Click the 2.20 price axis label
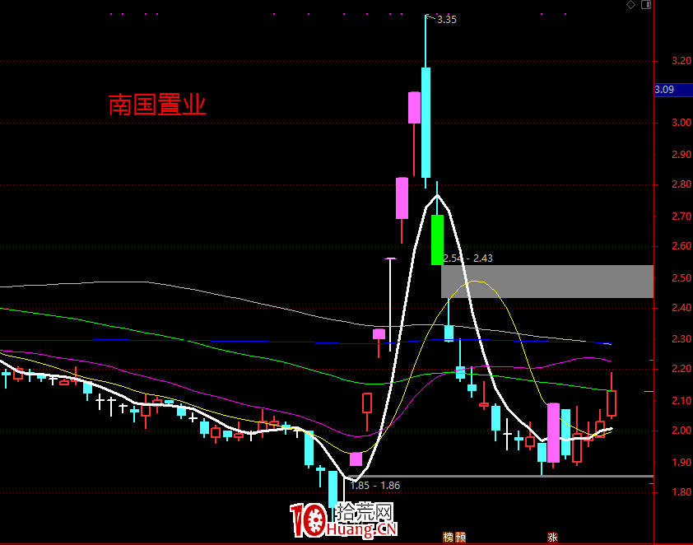693x545 pixels. pyautogui.click(x=681, y=369)
